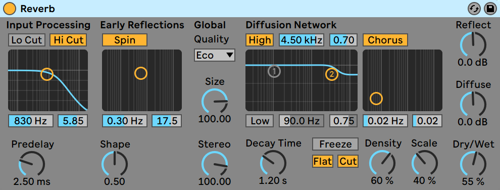Click the 0.70 high shelf gain field
This screenshot has width=500, height=190.
(343, 40)
